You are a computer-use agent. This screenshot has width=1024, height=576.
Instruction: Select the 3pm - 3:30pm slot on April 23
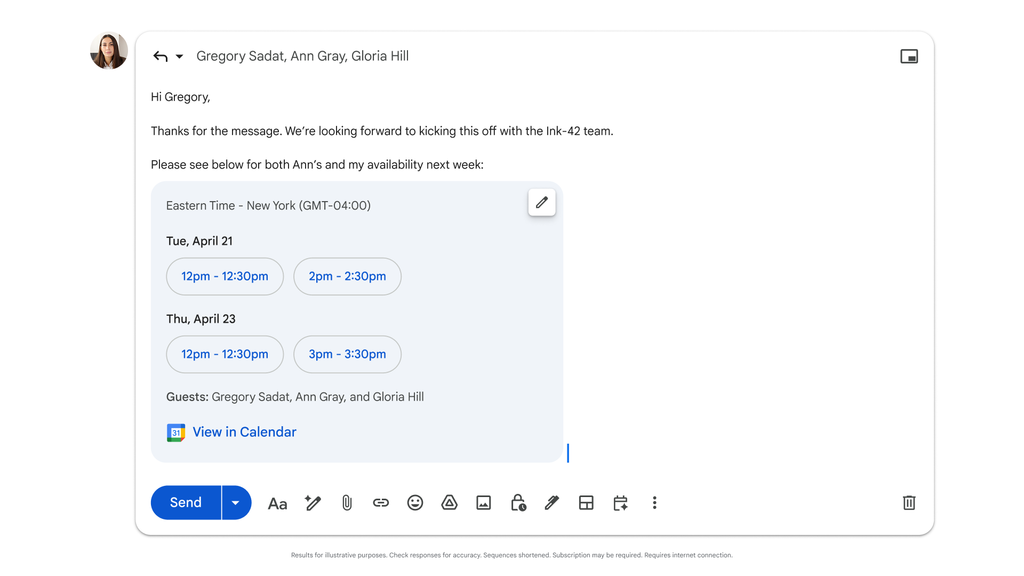click(347, 354)
